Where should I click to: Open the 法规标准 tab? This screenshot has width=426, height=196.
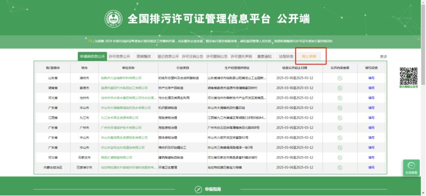[286, 57]
